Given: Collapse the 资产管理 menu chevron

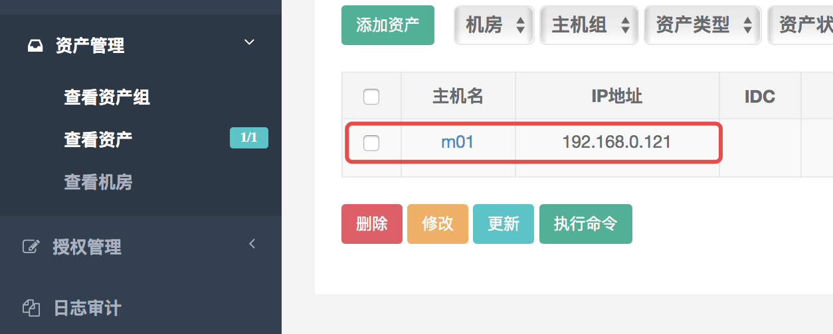Looking at the screenshot, I should (249, 42).
